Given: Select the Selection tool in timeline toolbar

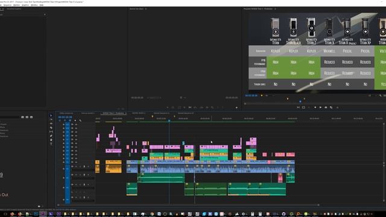Looking at the screenshot, I should click(x=51, y=115).
